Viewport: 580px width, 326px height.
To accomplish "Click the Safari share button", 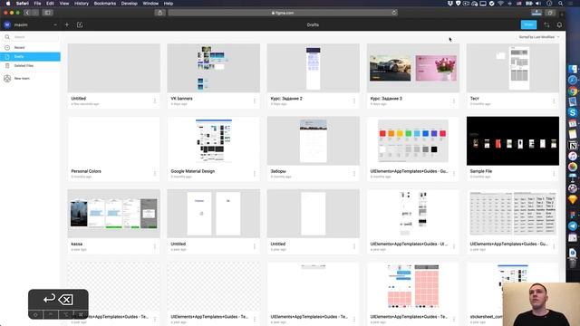I will pyautogui.click(x=159, y=13).
